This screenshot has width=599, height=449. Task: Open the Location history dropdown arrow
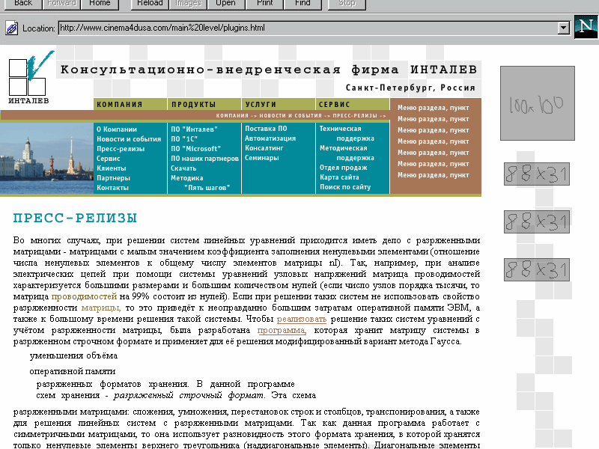(x=564, y=28)
